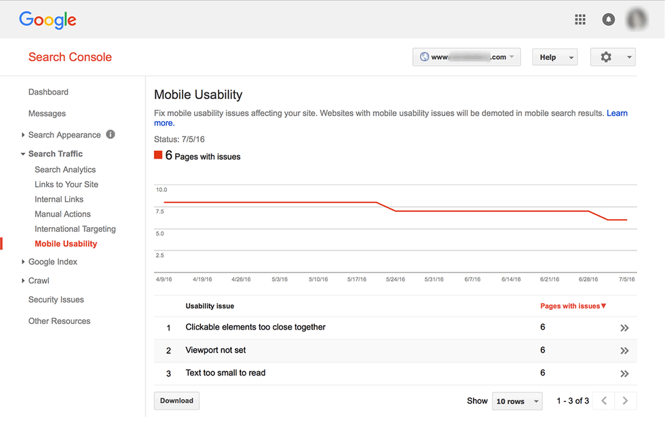Viewport: 665px width, 425px height.
Task: Select Links to Your Site
Action: pos(66,184)
